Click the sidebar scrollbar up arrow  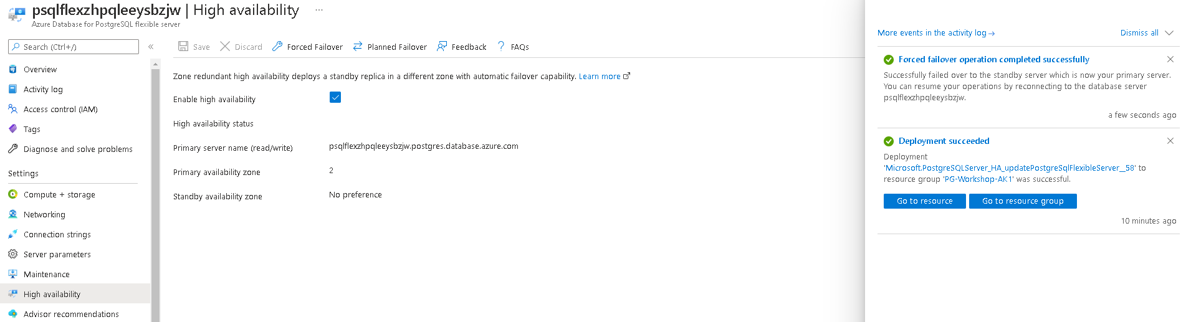155,64
